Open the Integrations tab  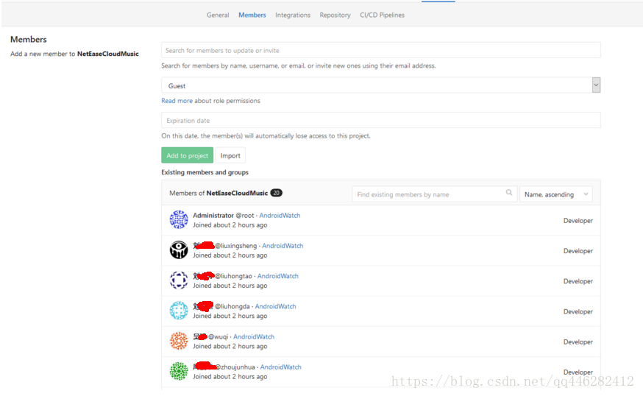tap(293, 15)
